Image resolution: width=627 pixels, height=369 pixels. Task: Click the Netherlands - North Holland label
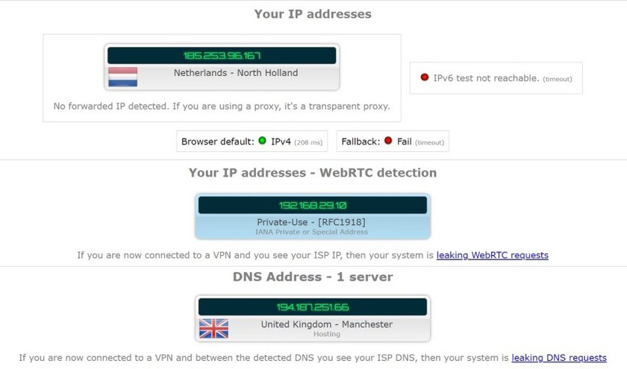pyautogui.click(x=236, y=73)
